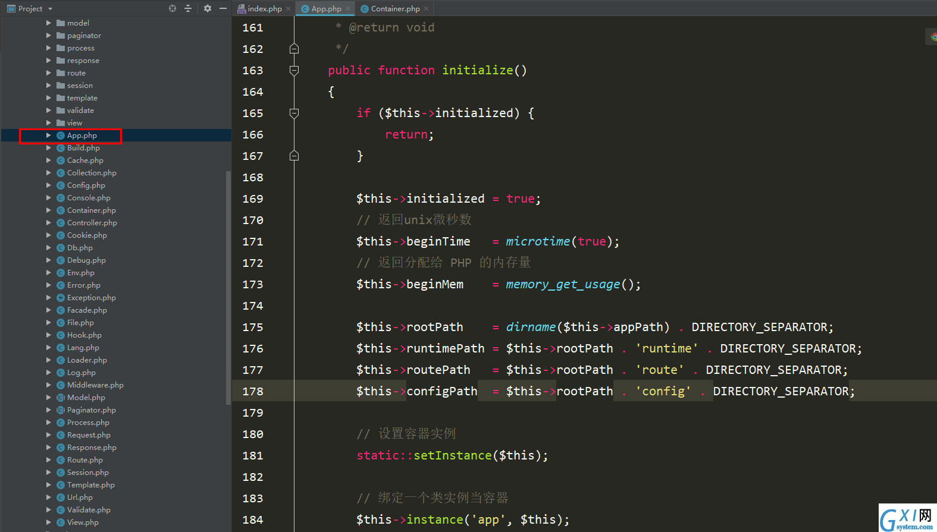Click the Hook.php class icon

61,335
